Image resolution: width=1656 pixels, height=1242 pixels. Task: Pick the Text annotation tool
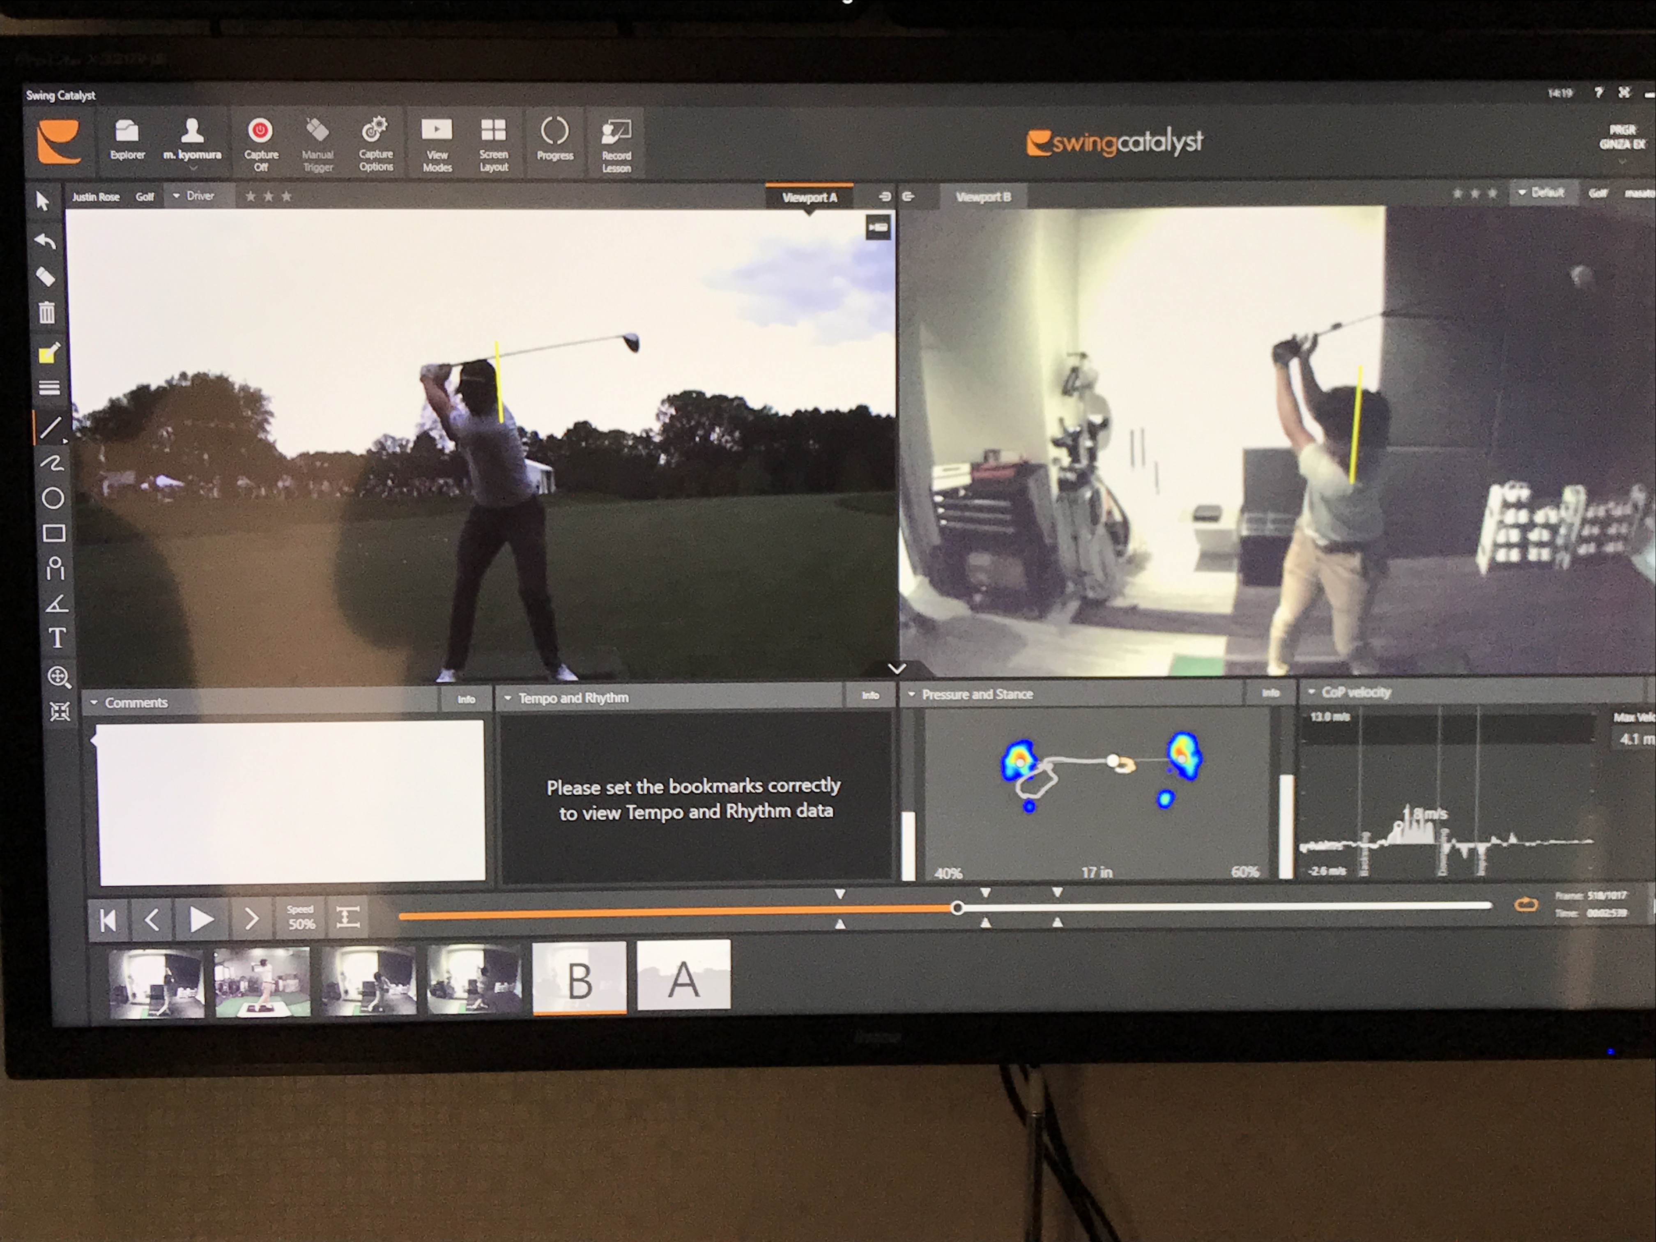pos(57,638)
